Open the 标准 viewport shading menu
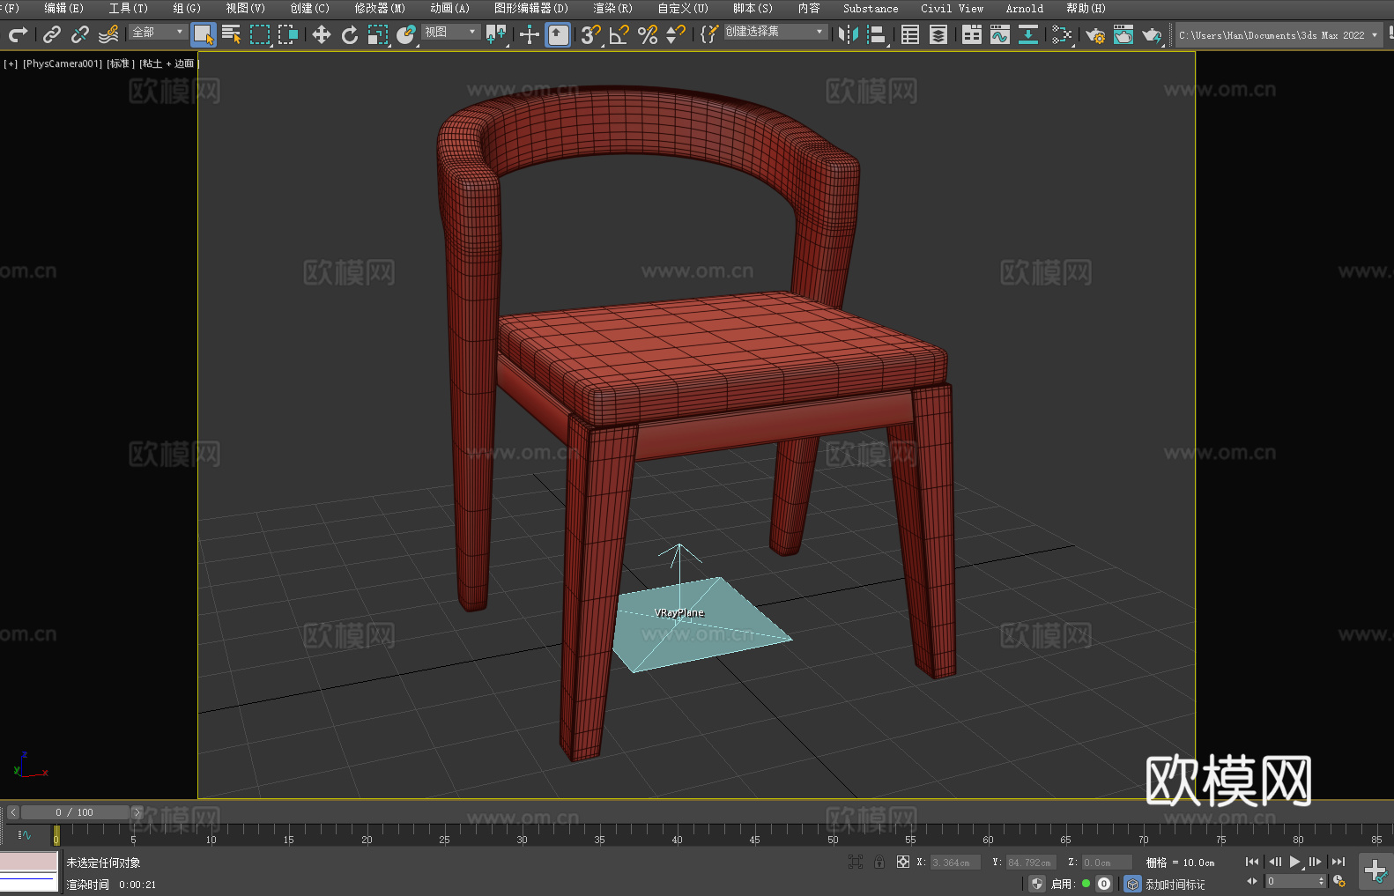This screenshot has height=896, width=1394. point(121,63)
